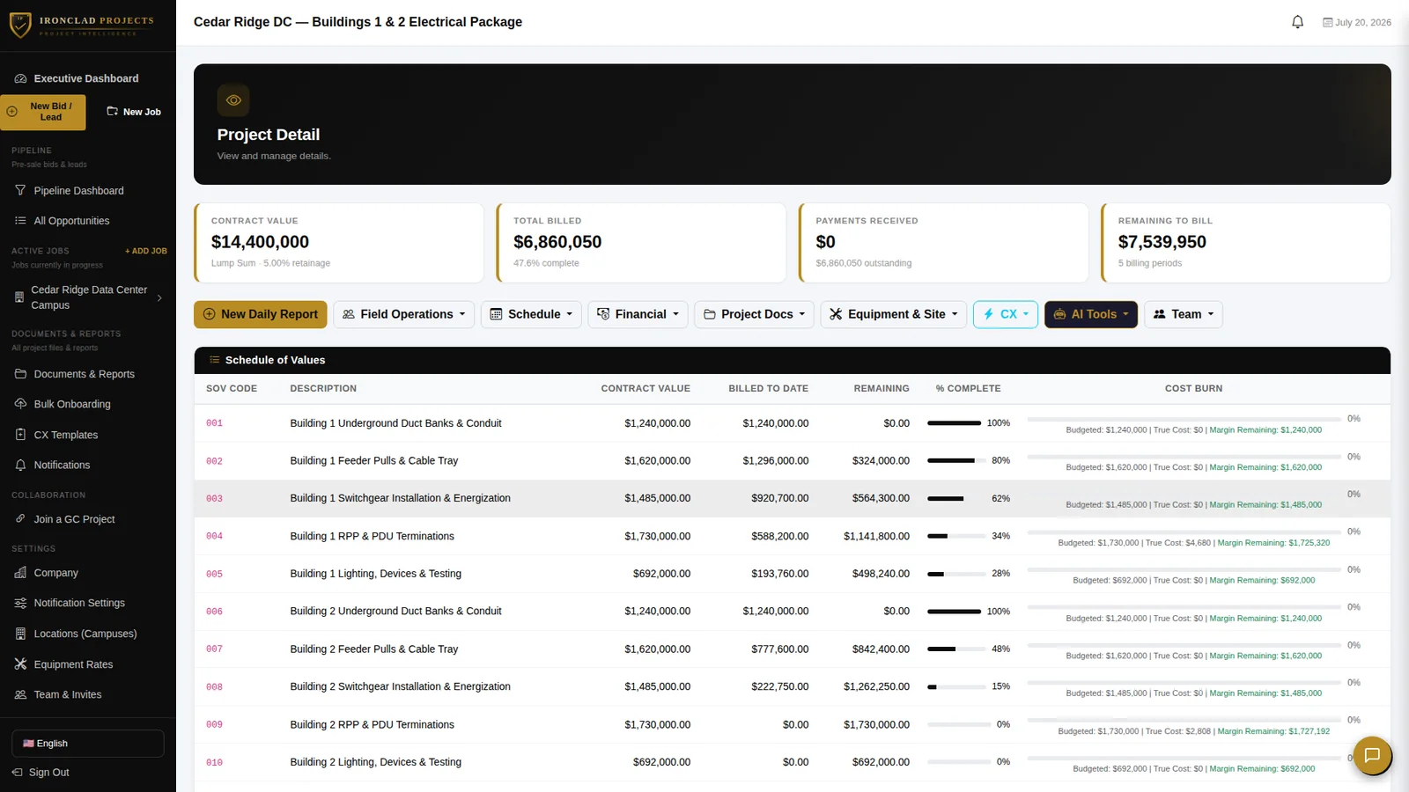
Task: Click the Payments Received $0 card
Action: [944, 243]
